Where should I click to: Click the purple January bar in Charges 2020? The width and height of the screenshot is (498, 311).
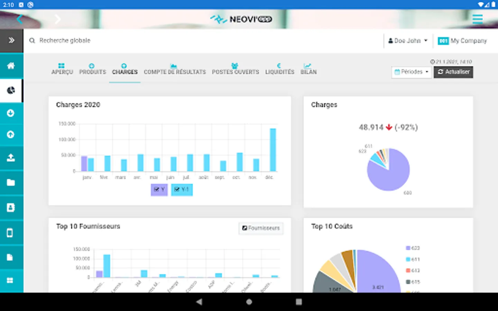tap(84, 163)
